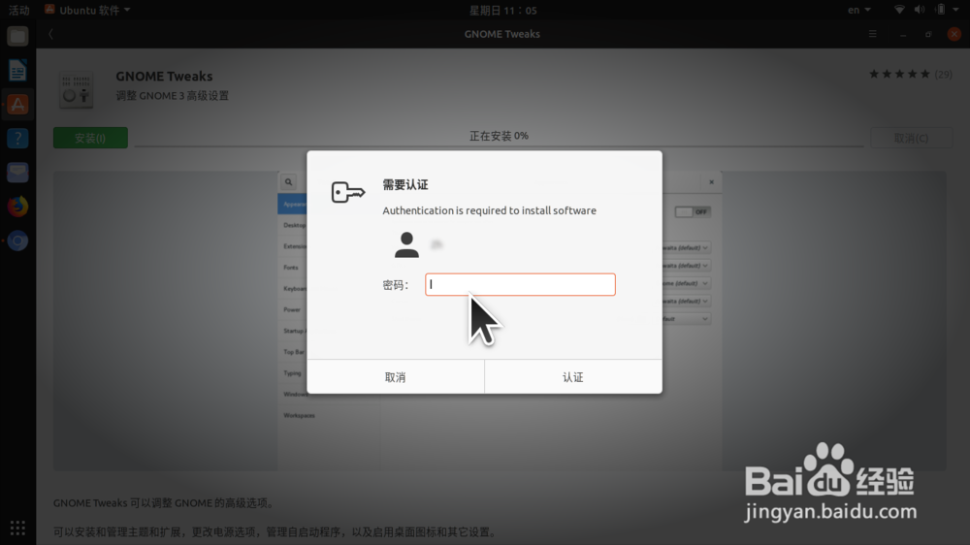Viewport: 970px width, 545px height.
Task: Toggle the OFF switch in the Tweaks screenshot
Action: pos(693,211)
